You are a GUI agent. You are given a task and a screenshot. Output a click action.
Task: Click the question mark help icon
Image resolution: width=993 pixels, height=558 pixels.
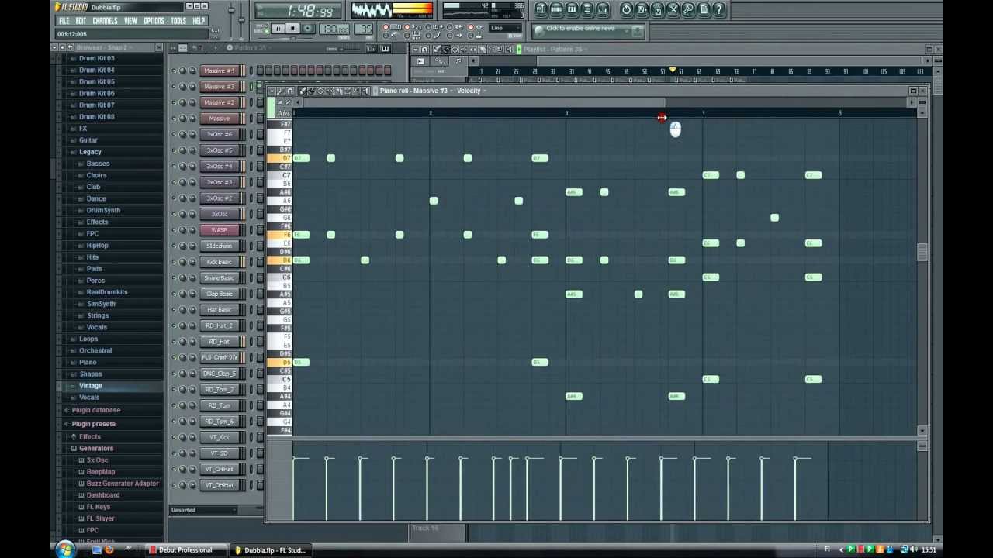(x=720, y=9)
